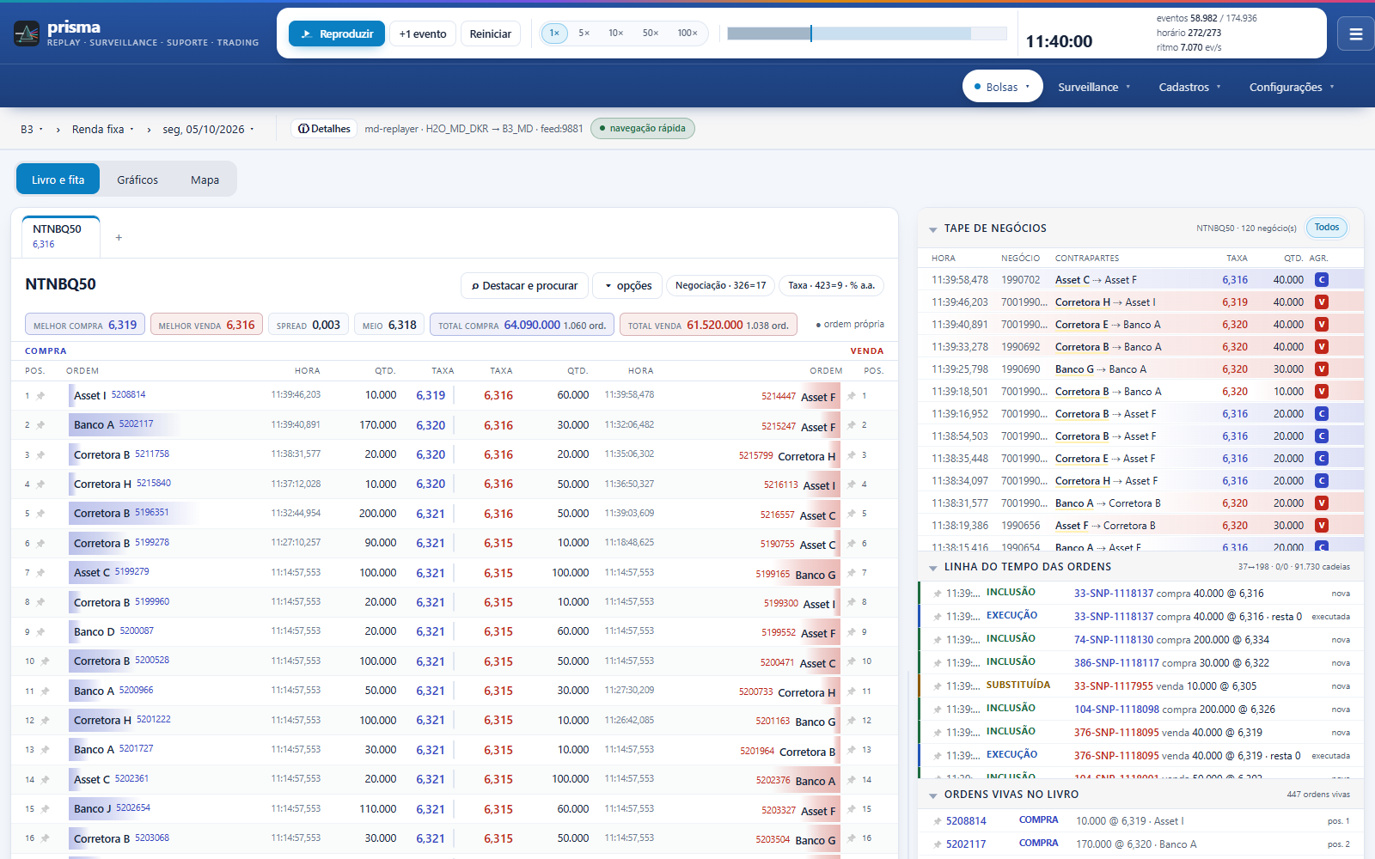The height and width of the screenshot is (859, 1375).
Task: Pin sell order 5215799 Corretora H row
Action: [x=852, y=455]
